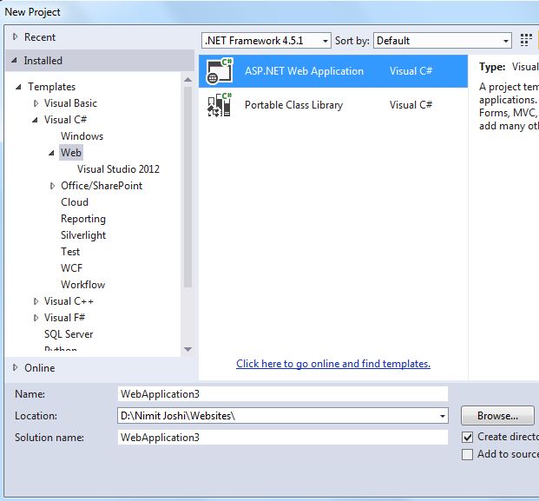Image resolution: width=539 pixels, height=501 pixels.
Task: Click the tree scrollbar up arrow
Action: (187, 80)
